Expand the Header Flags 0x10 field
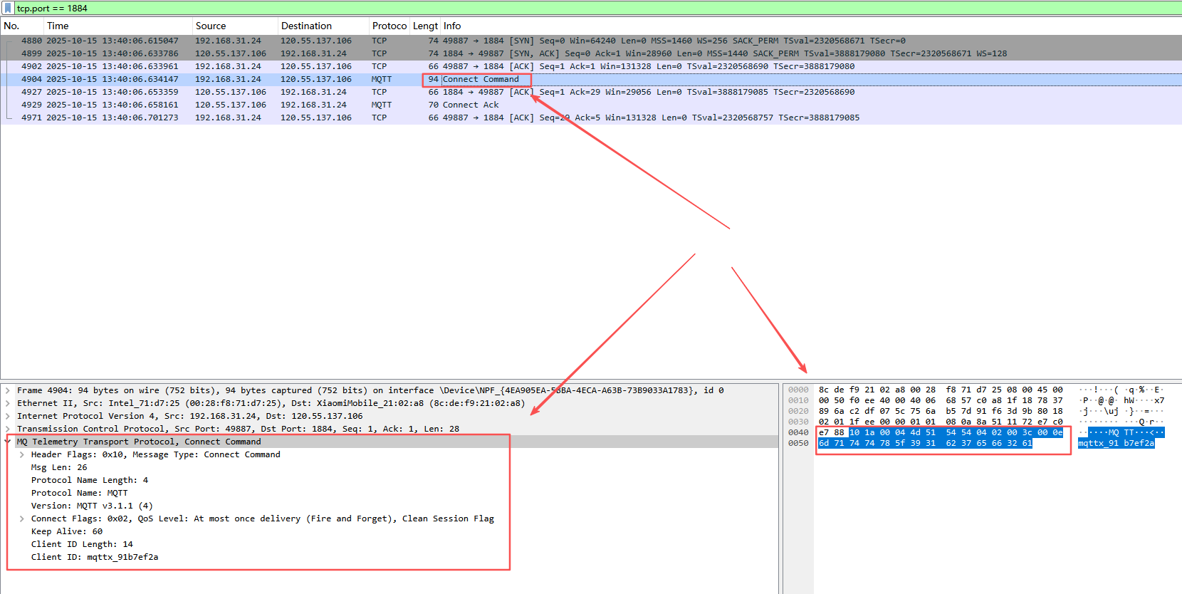 coord(22,454)
